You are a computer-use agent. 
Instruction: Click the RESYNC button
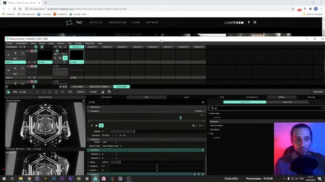tap(81, 92)
